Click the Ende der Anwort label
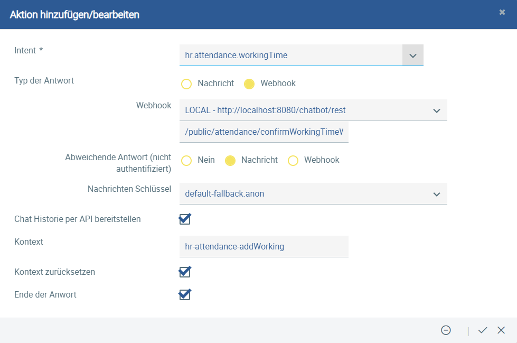This screenshot has height=343, width=517. click(45, 294)
